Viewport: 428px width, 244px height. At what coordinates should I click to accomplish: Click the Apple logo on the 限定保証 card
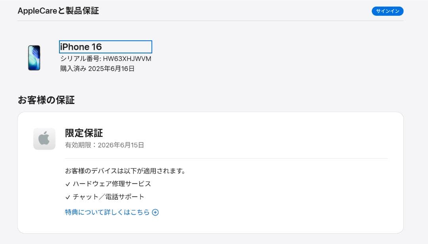pyautogui.click(x=44, y=138)
